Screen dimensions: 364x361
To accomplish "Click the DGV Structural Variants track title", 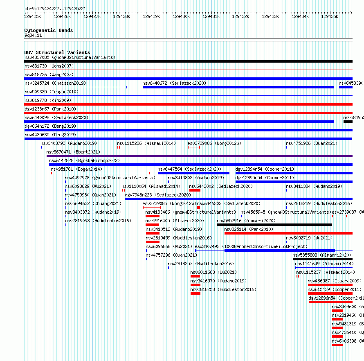I will pyautogui.click(x=57, y=52).
